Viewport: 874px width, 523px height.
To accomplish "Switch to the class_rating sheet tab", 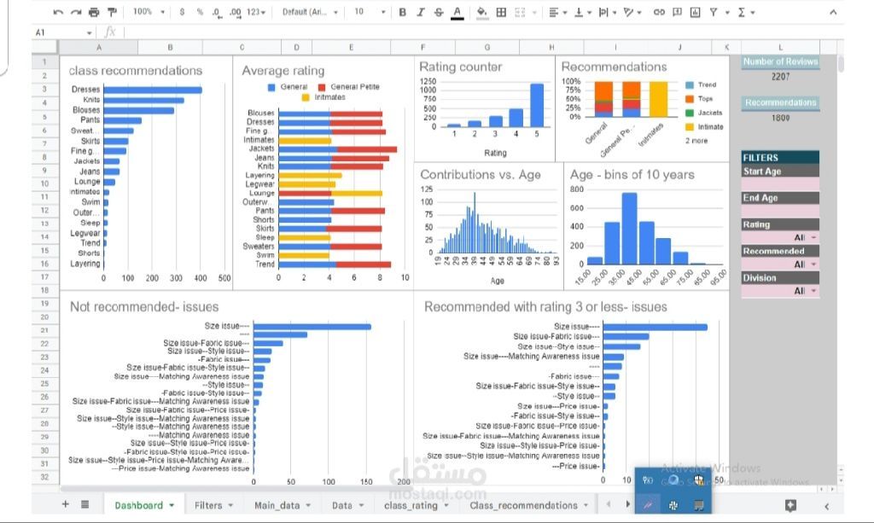I will (411, 505).
